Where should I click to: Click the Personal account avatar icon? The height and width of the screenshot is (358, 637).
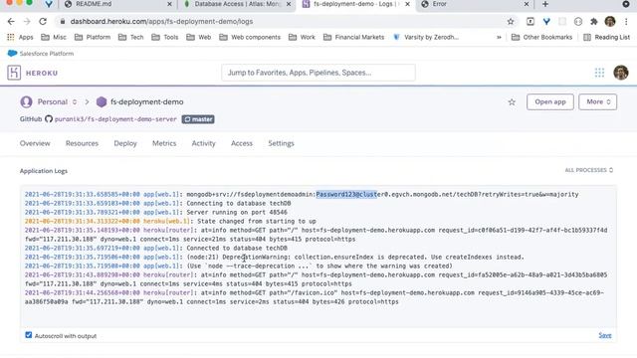coord(26,101)
